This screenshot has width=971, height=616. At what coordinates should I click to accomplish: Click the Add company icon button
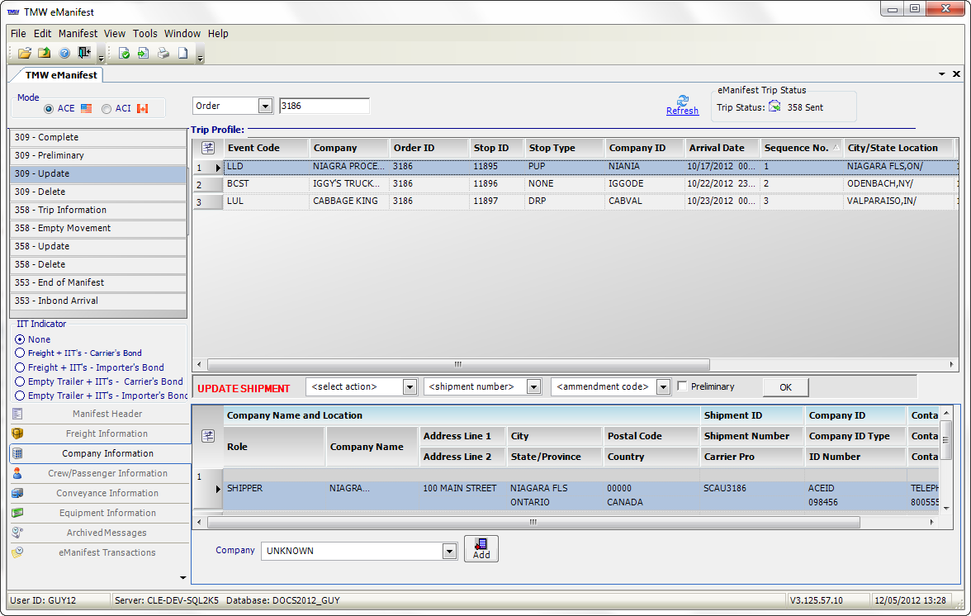(481, 548)
